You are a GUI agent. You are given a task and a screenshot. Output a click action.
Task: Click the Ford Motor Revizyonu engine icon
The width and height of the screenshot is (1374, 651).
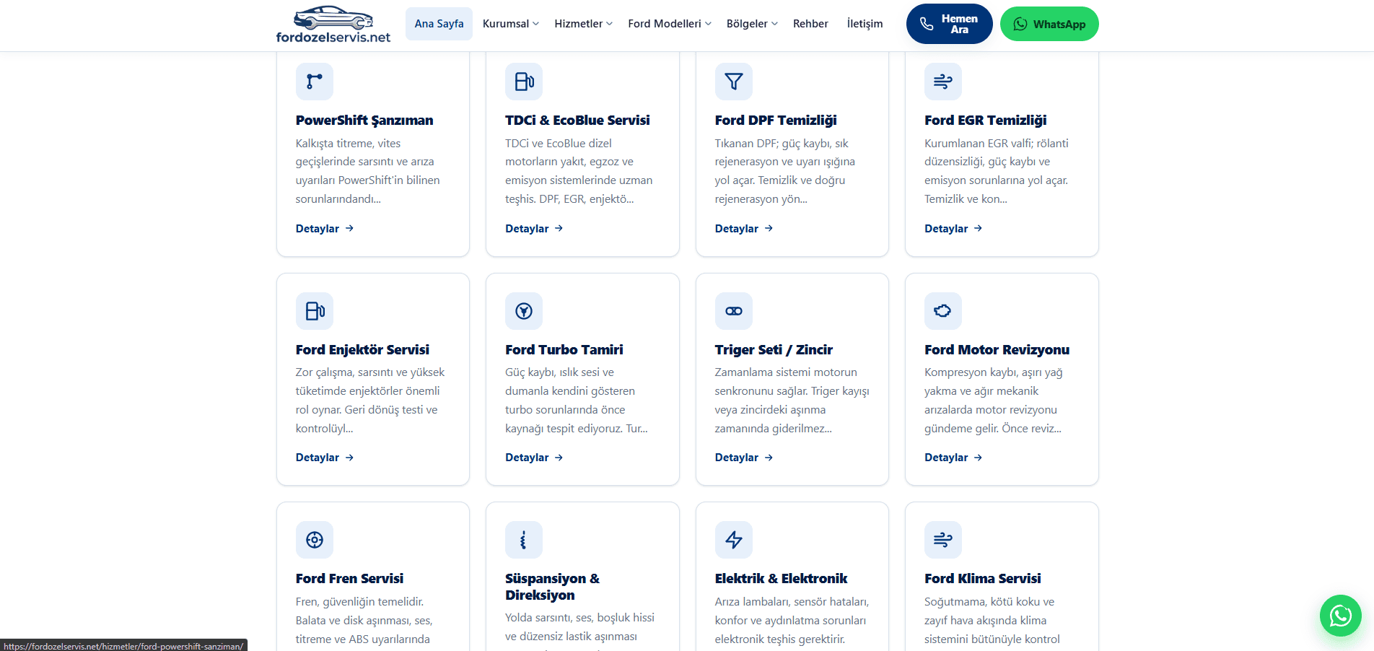tap(943, 311)
